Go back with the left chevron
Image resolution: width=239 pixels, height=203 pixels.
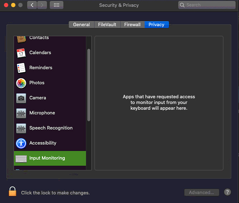(32, 5)
